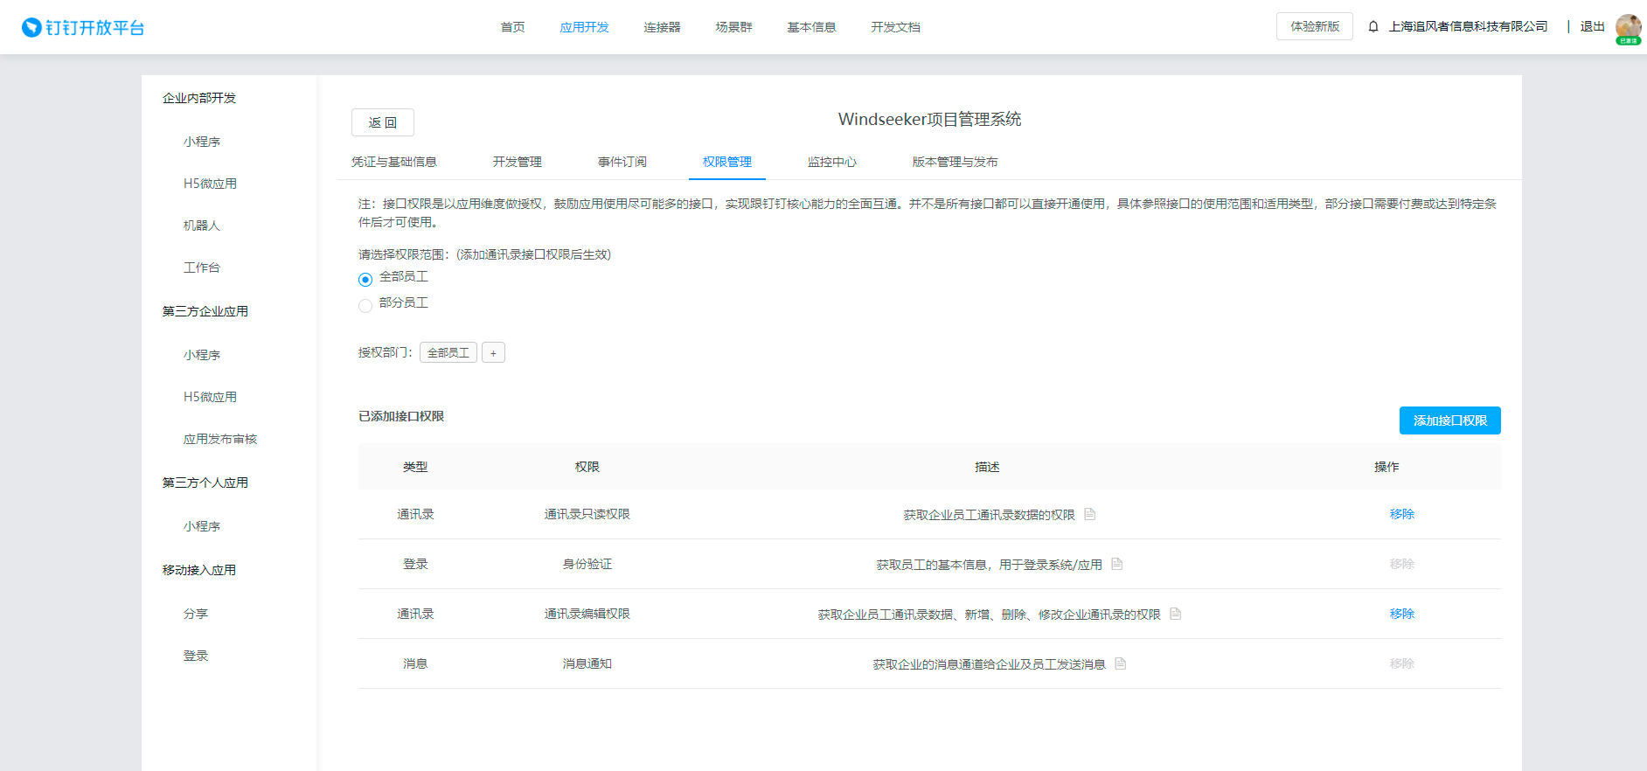The image size is (1647, 771).
Task: Remove the 通讯录编辑权限 permission
Action: pyautogui.click(x=1401, y=614)
